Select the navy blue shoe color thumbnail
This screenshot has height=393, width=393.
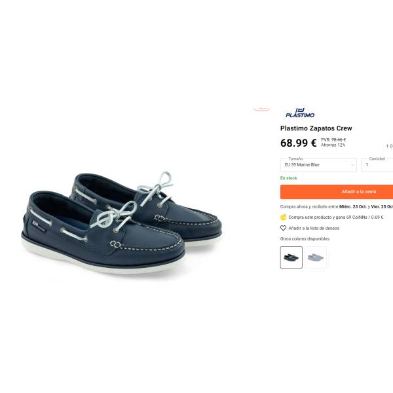[291, 257]
